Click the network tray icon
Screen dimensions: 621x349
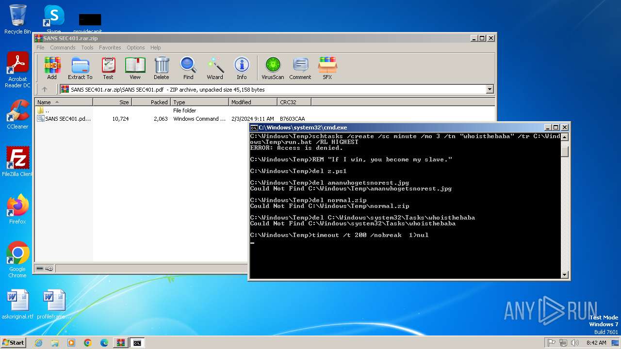563,343
